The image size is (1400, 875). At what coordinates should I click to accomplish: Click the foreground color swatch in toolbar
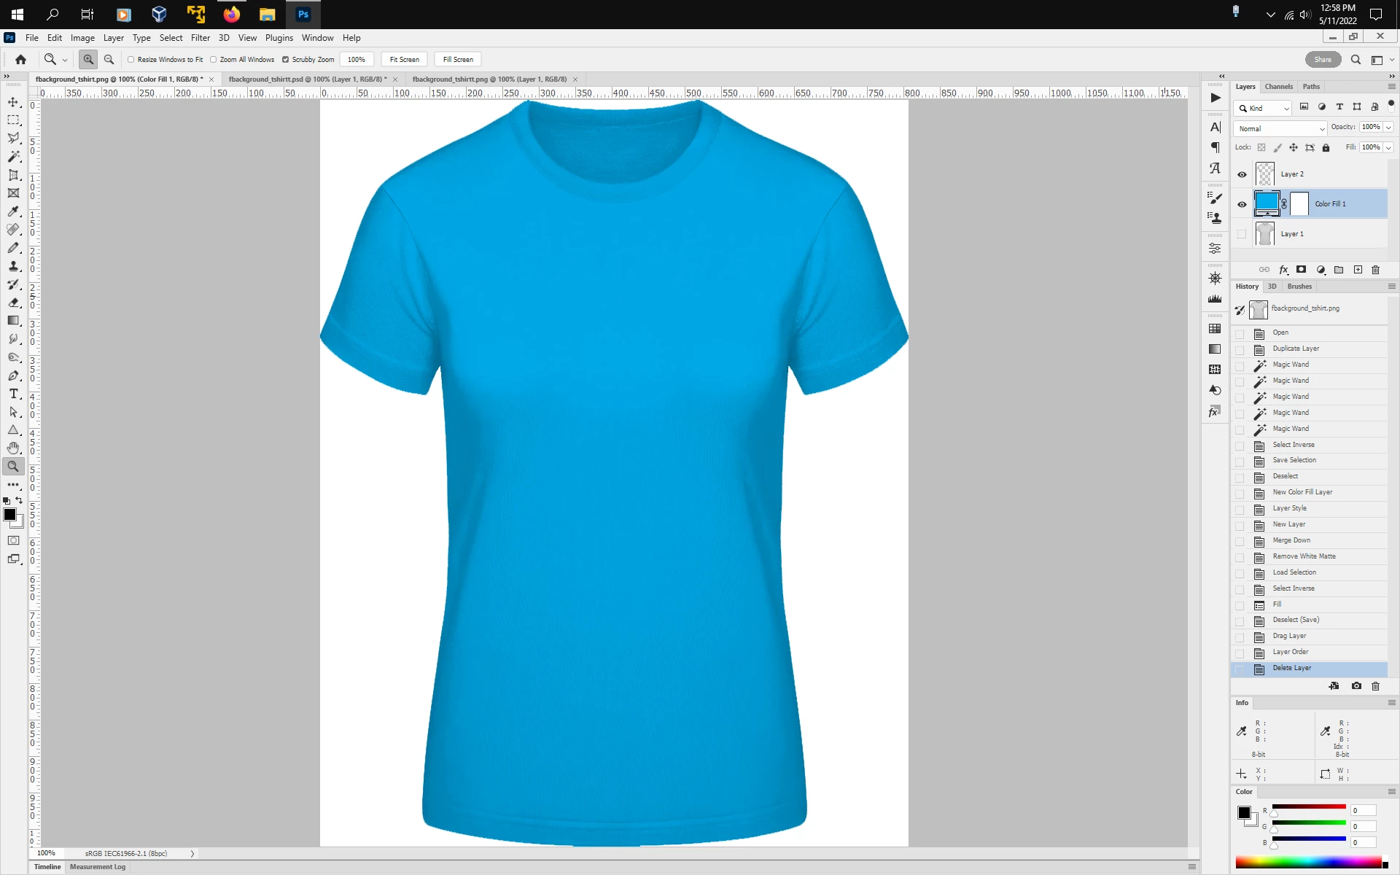click(9, 515)
